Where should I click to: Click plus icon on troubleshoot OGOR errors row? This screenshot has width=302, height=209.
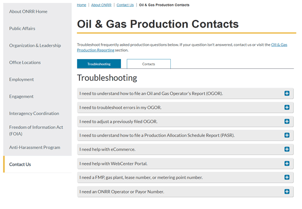[x=287, y=107]
